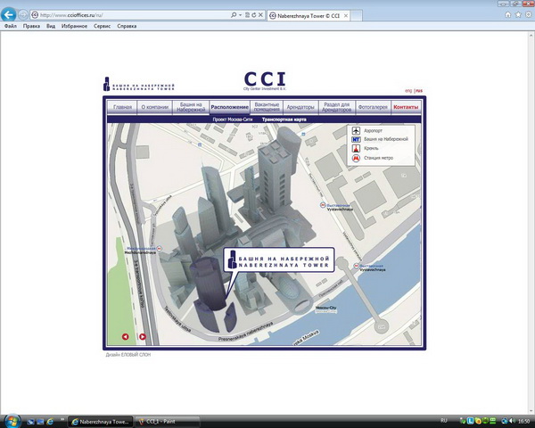Screen dimensions: 535x428
Task: Open the Избранное menu
Action: [74, 26]
